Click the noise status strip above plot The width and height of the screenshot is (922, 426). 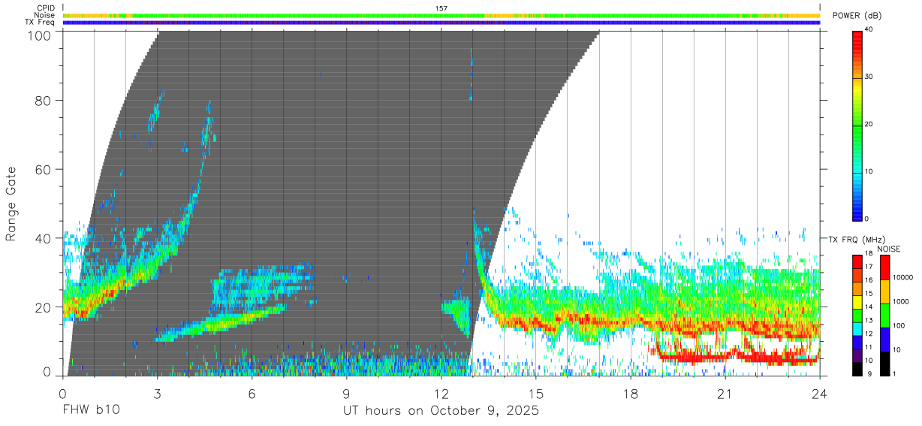point(441,16)
